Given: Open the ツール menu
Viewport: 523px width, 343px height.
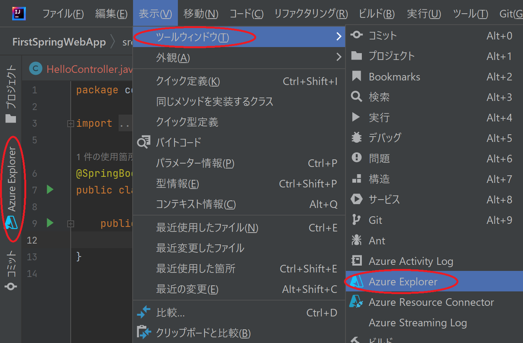Looking at the screenshot, I should point(470,14).
